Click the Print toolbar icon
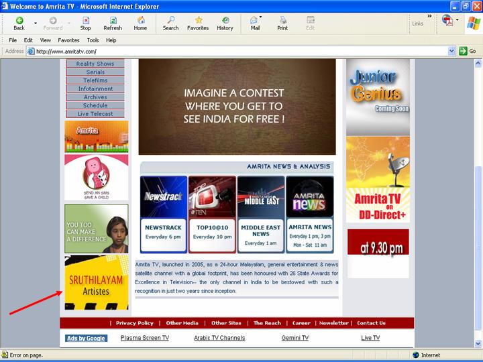 [282, 20]
